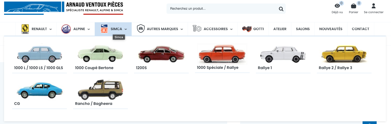
Task: Select the tan Rancho car thumbnail
Action: (x=100, y=90)
